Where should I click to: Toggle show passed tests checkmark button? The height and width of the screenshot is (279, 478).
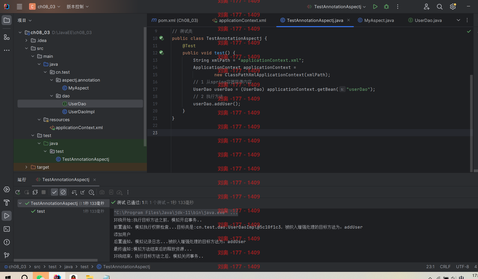pos(54,192)
